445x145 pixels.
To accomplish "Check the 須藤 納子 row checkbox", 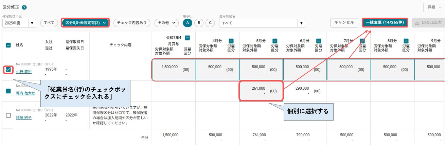I will pos(8,115).
